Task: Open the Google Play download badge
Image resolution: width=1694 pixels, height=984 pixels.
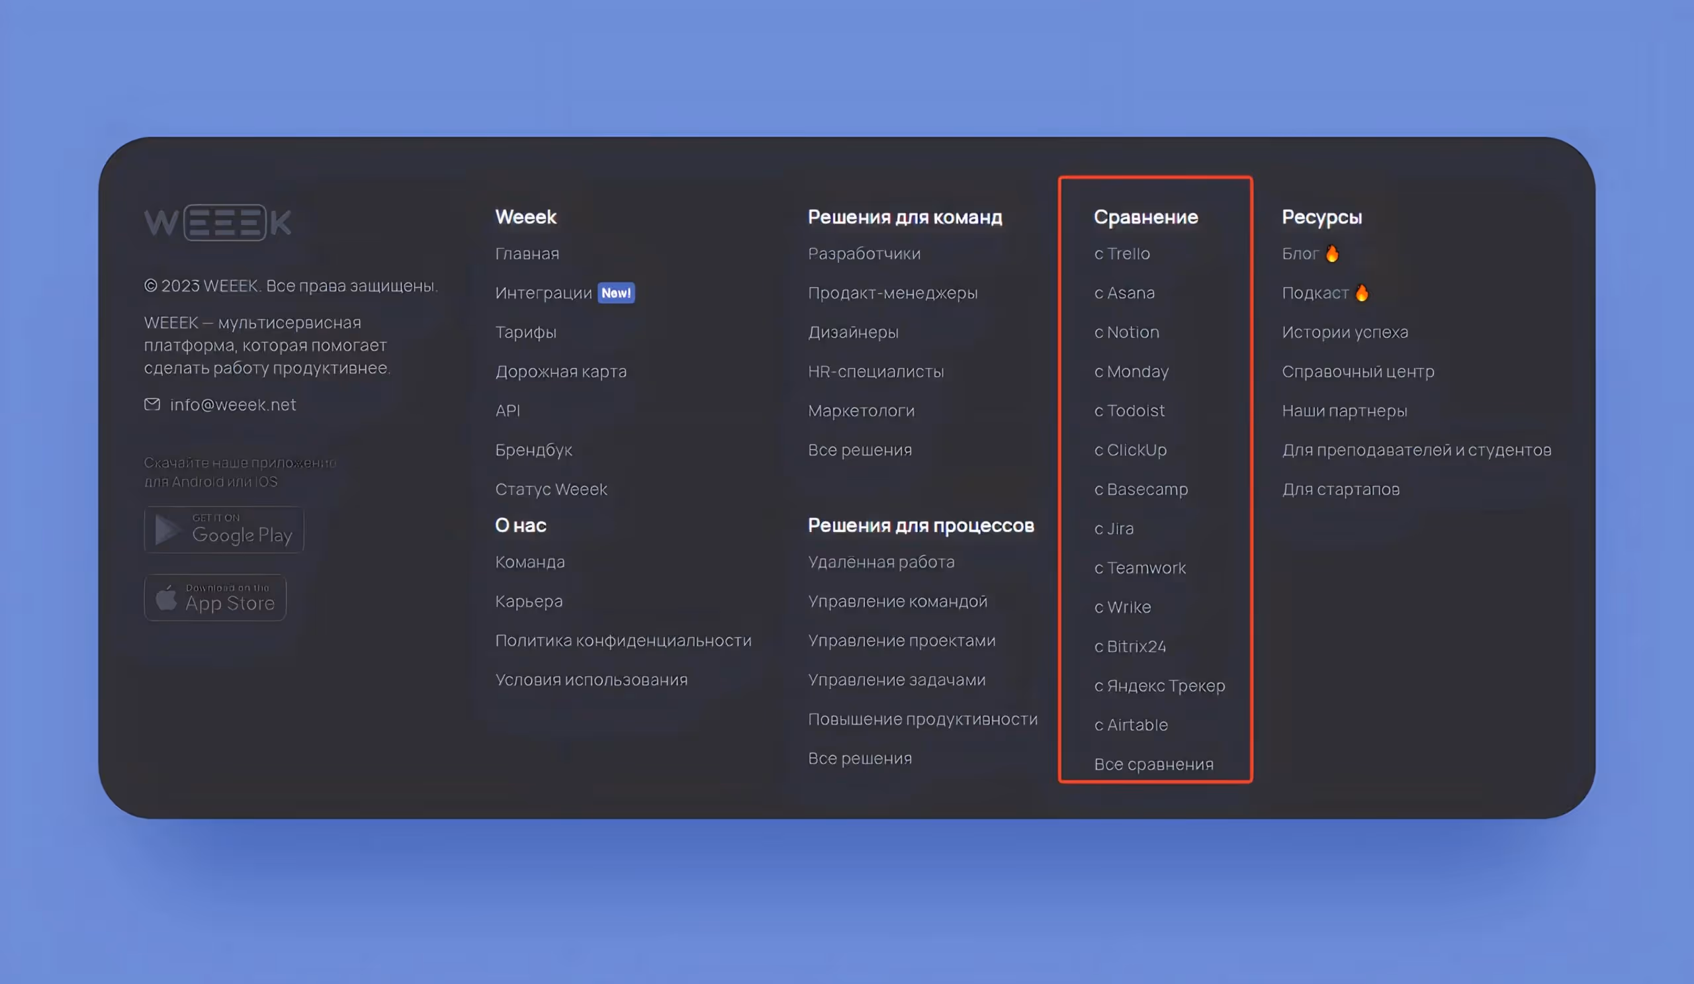Action: pyautogui.click(x=224, y=529)
